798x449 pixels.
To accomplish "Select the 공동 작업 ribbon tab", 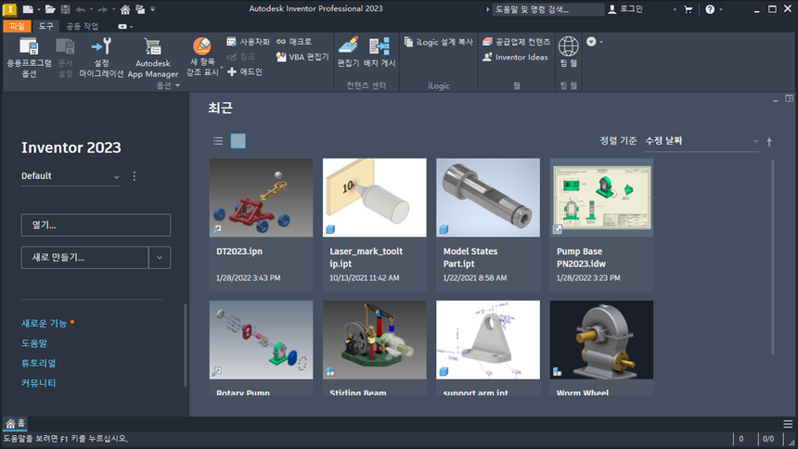I will [x=82, y=27].
